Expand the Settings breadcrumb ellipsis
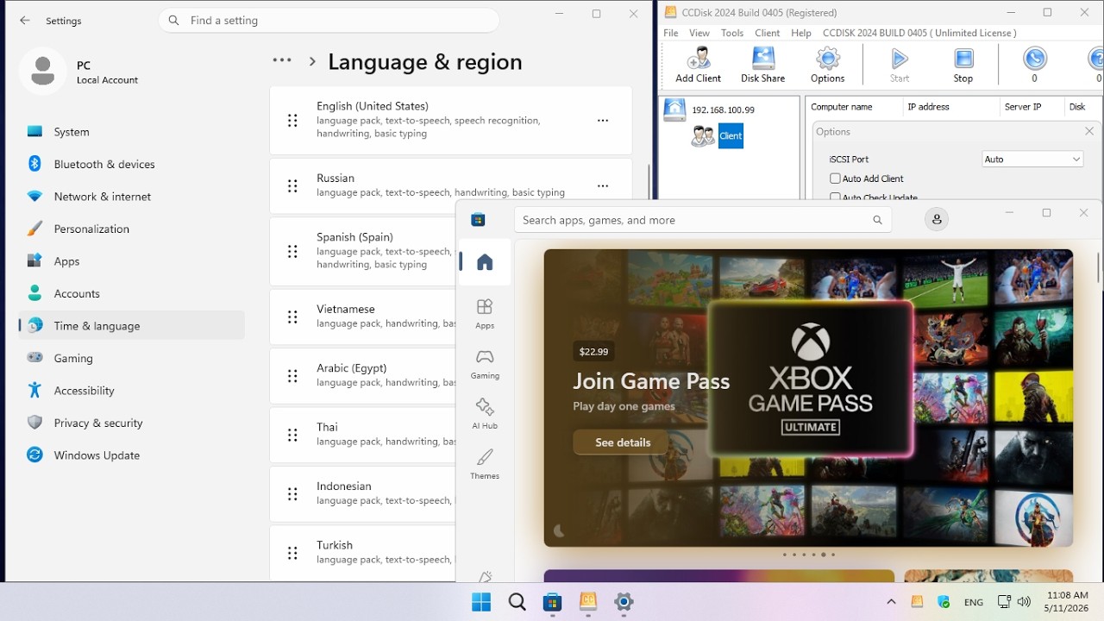Screen dimensions: 1104x621 282,60
